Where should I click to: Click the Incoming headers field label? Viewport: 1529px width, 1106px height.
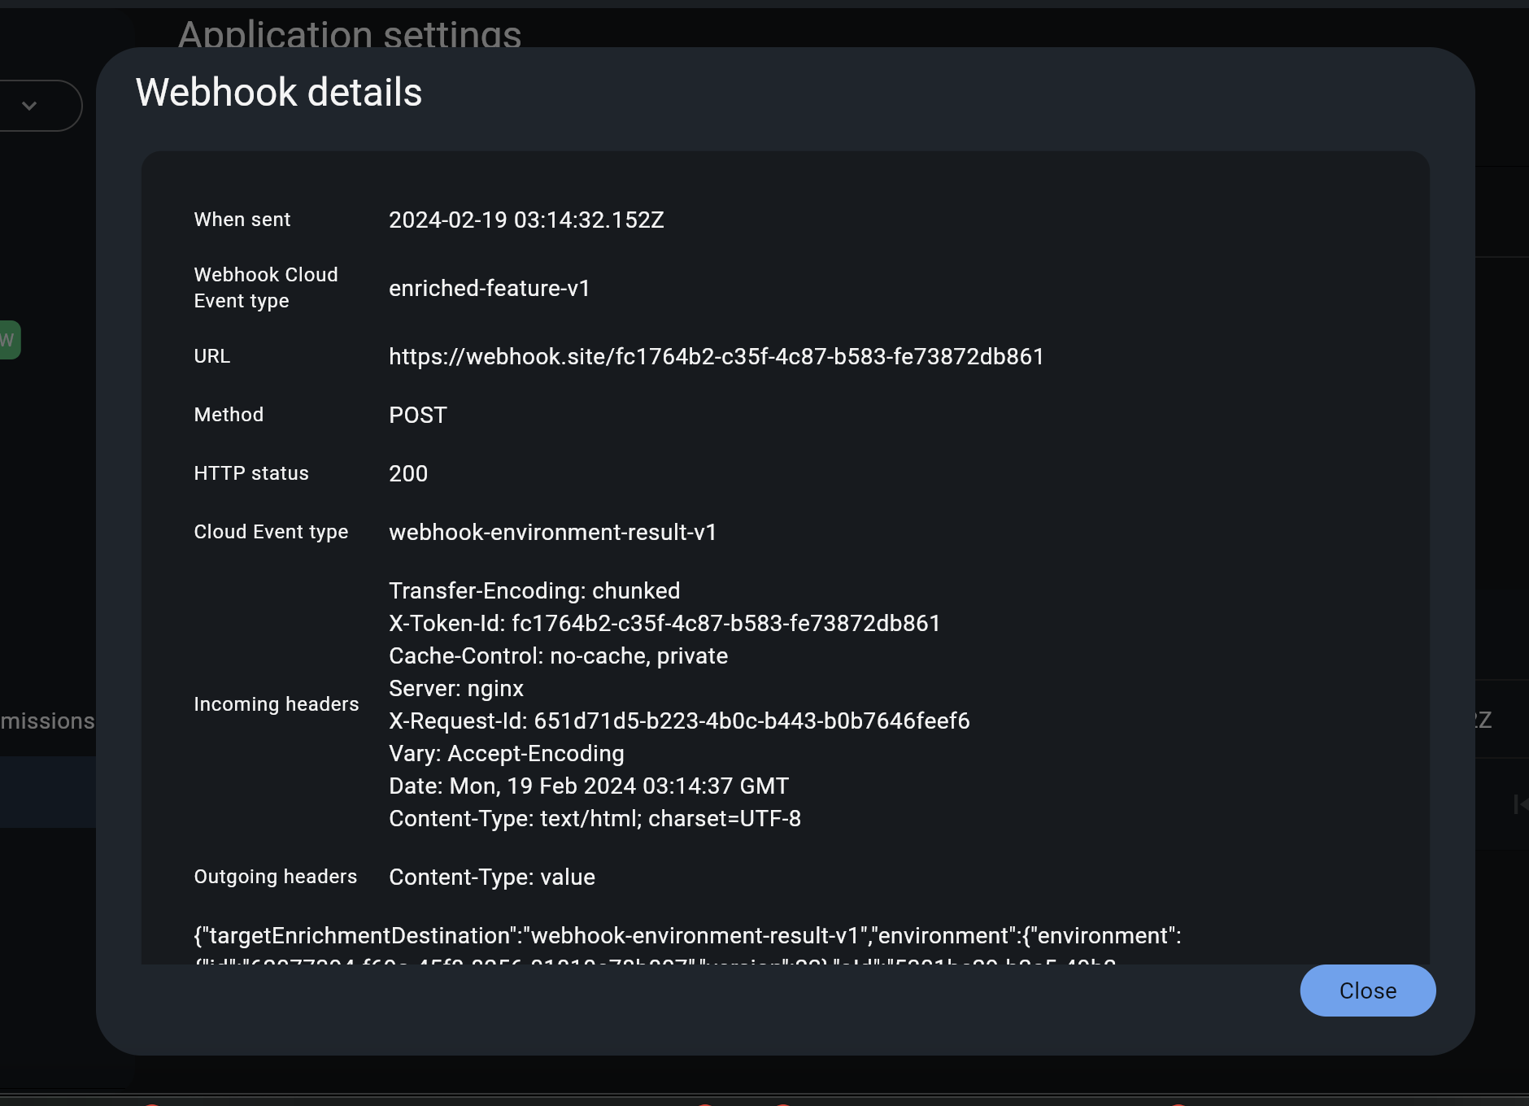click(x=276, y=704)
